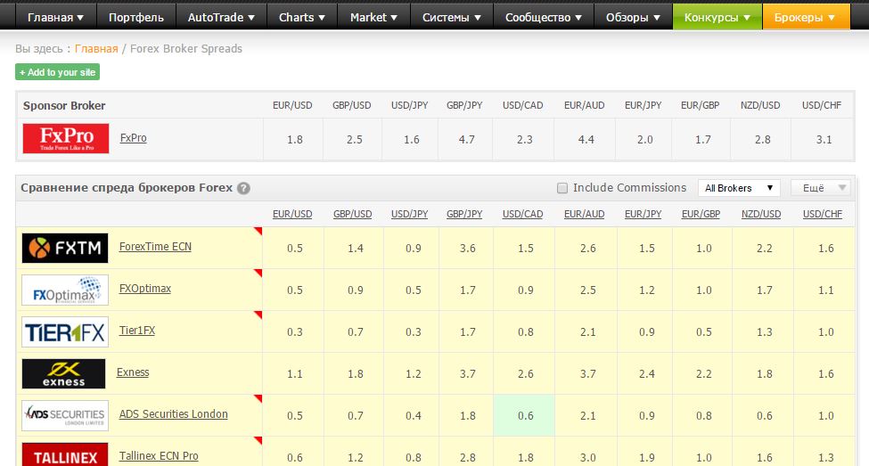Image resolution: width=869 pixels, height=466 pixels.
Task: Open the Exness link
Action: [133, 372]
